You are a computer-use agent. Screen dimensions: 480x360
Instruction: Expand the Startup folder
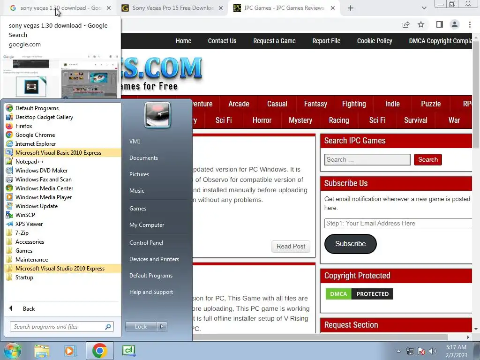[63, 277]
